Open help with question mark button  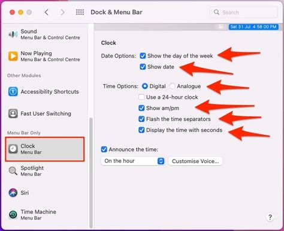click(270, 217)
